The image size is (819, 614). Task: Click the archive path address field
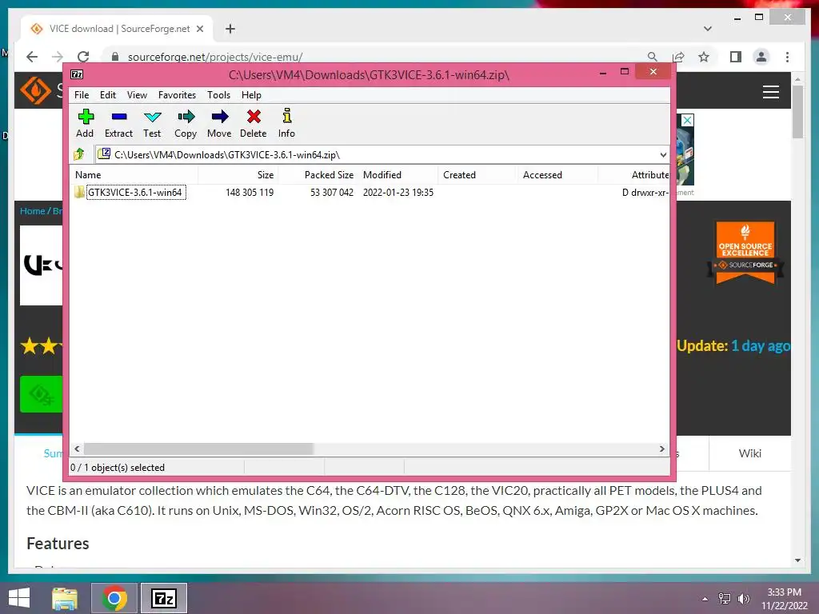point(382,154)
